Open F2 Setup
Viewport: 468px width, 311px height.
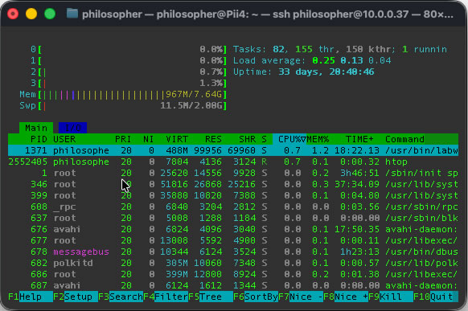point(76,297)
